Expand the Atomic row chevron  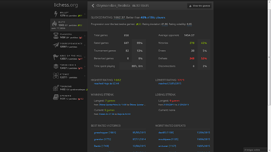pos(85,76)
